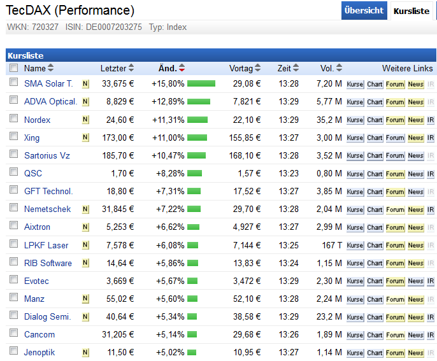Check the Xing row checkbox
Image resolution: width=437 pixels, height=361 pixels.
point(13,136)
